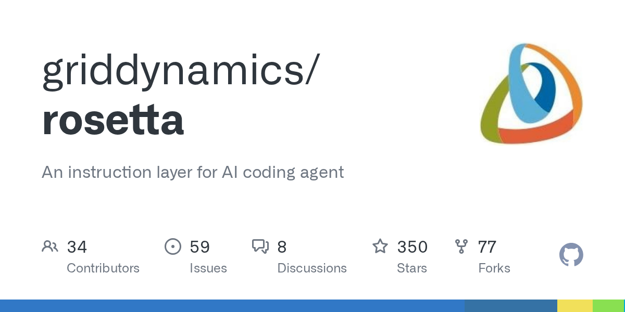This screenshot has height=312, width=625.
Task: Open the griddynamics/ owner name
Action: [179, 71]
